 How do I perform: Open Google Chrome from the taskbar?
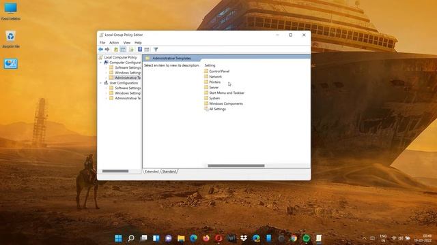[x=294, y=238]
